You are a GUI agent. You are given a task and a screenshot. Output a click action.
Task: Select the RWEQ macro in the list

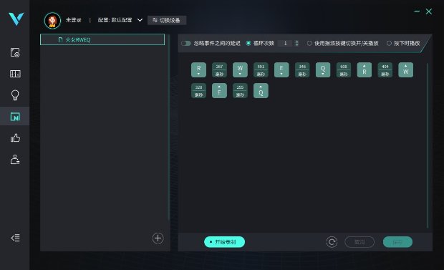(102, 39)
